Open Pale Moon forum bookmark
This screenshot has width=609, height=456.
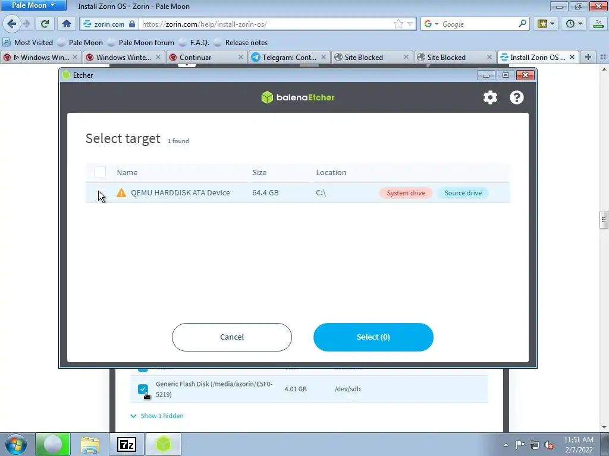point(141,42)
